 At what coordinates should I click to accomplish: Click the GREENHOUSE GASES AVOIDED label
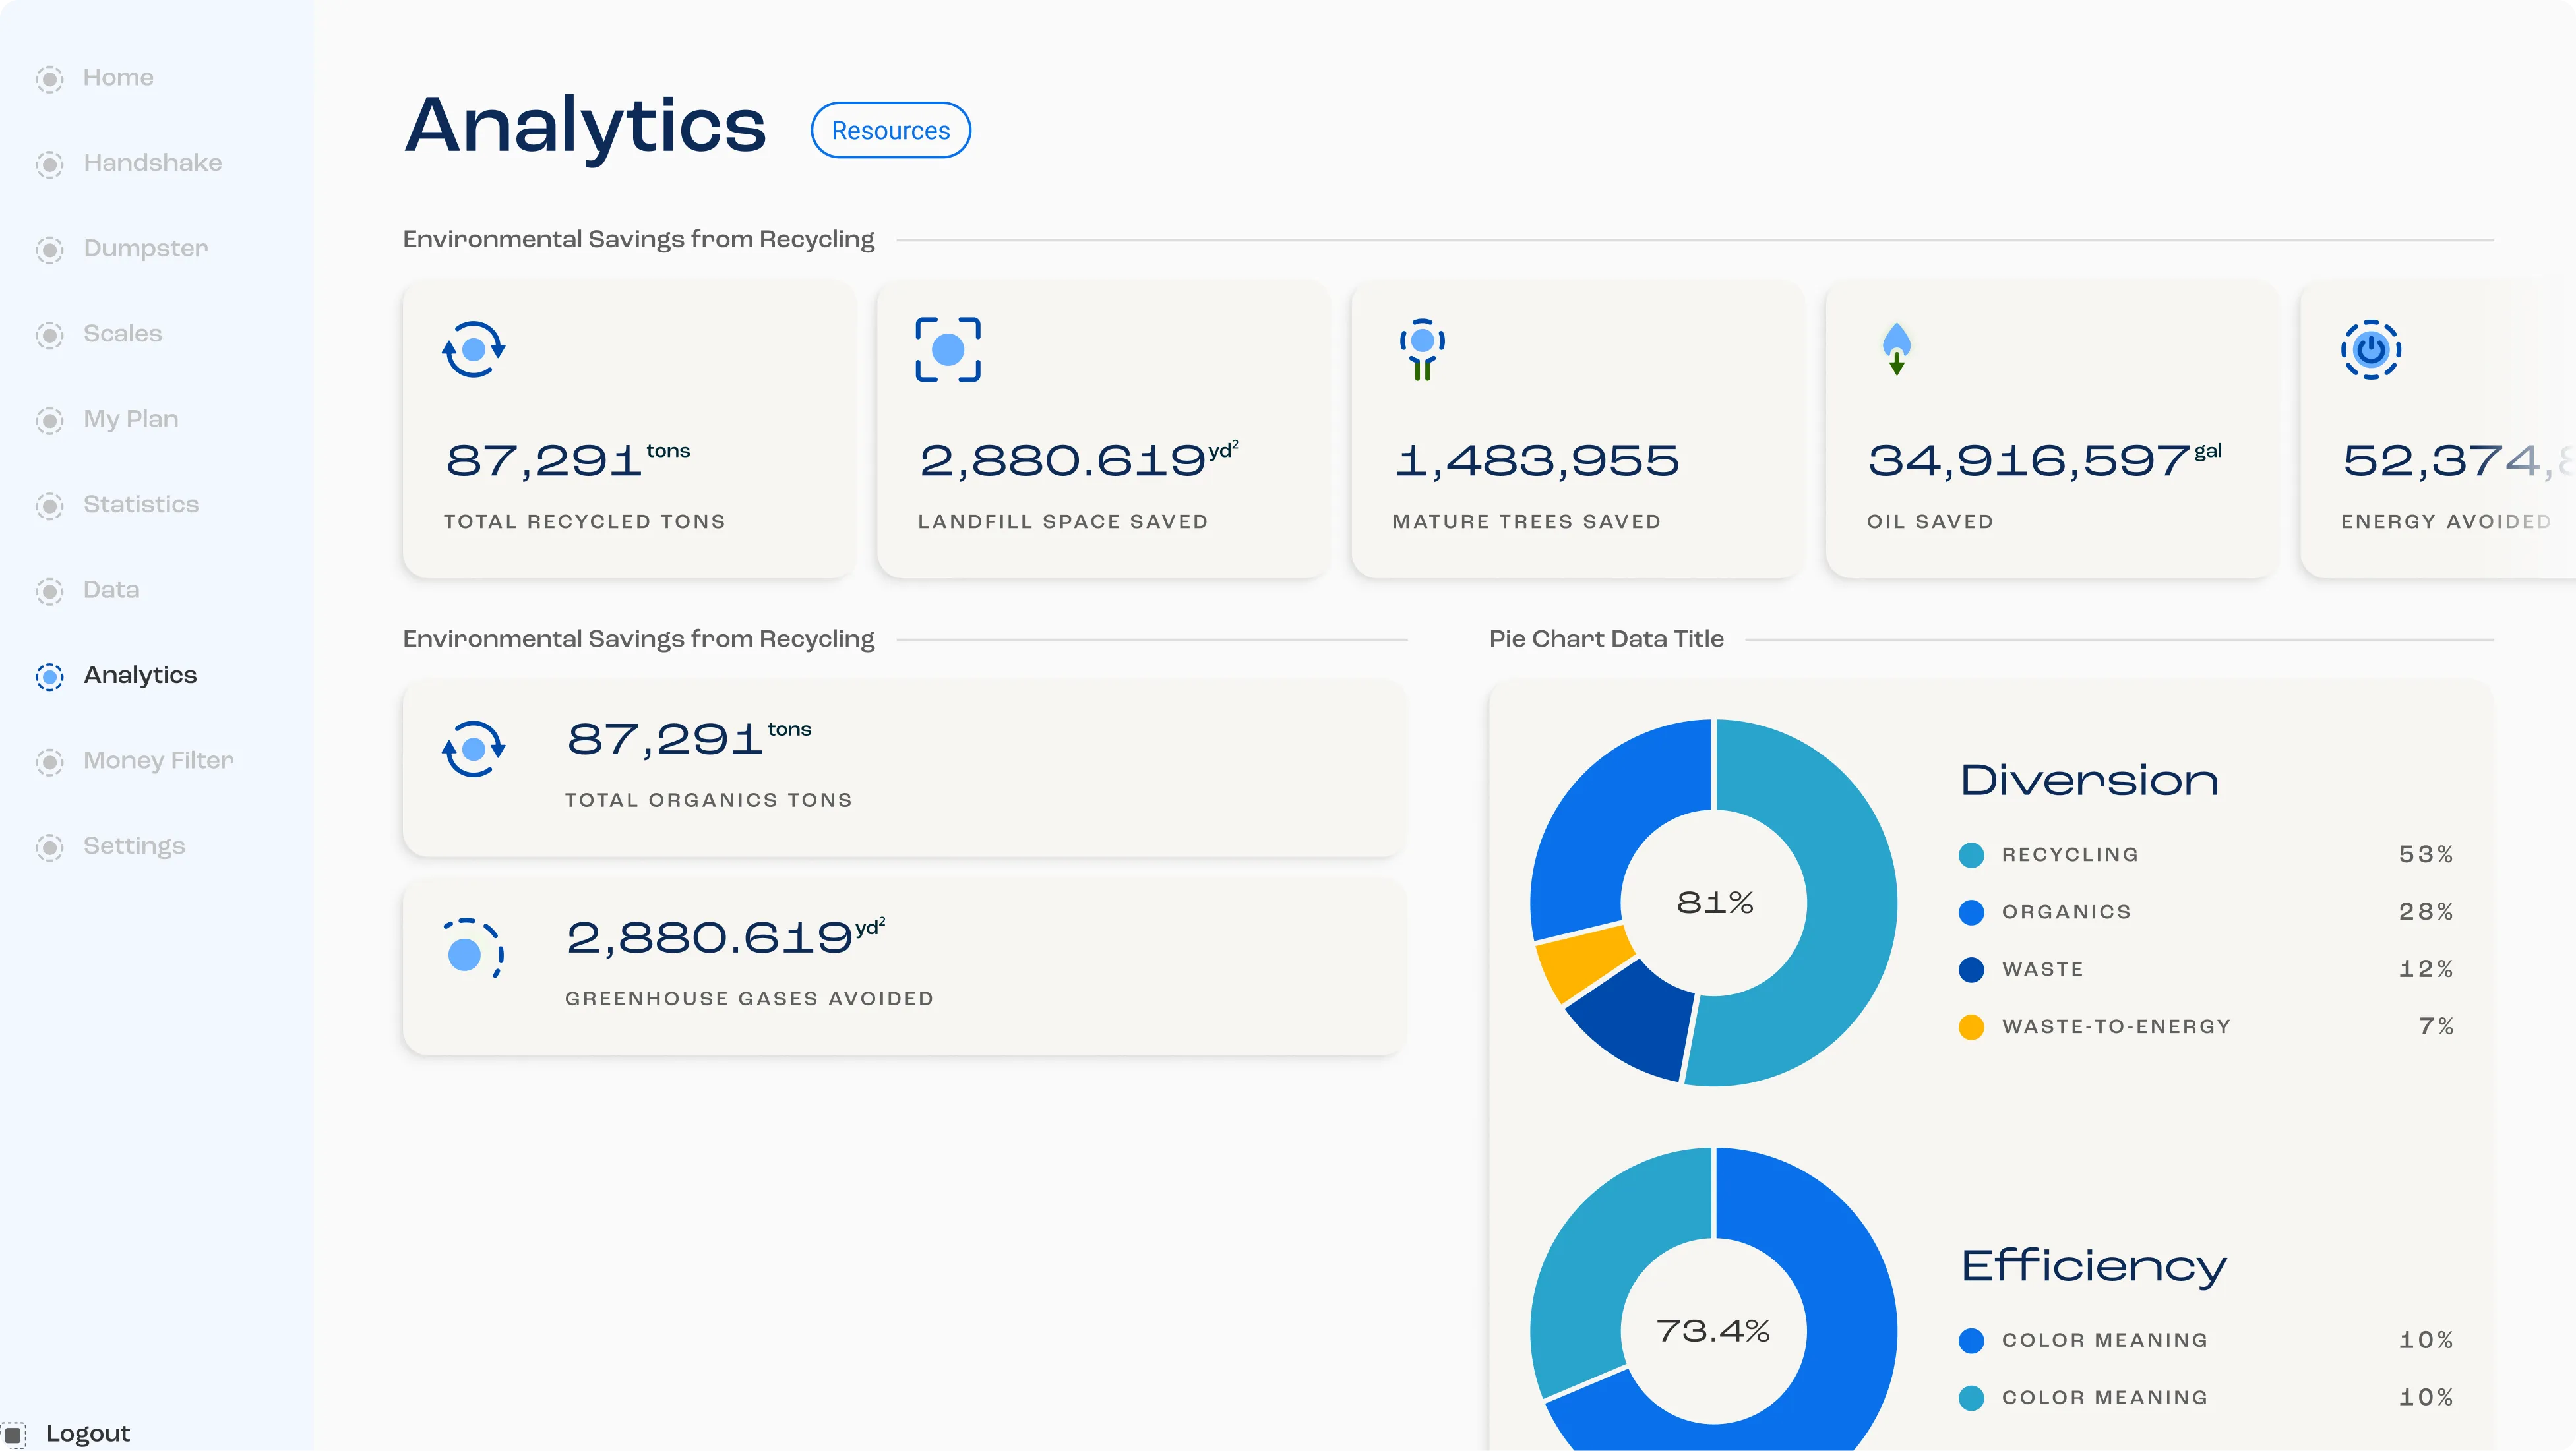pos(750,999)
